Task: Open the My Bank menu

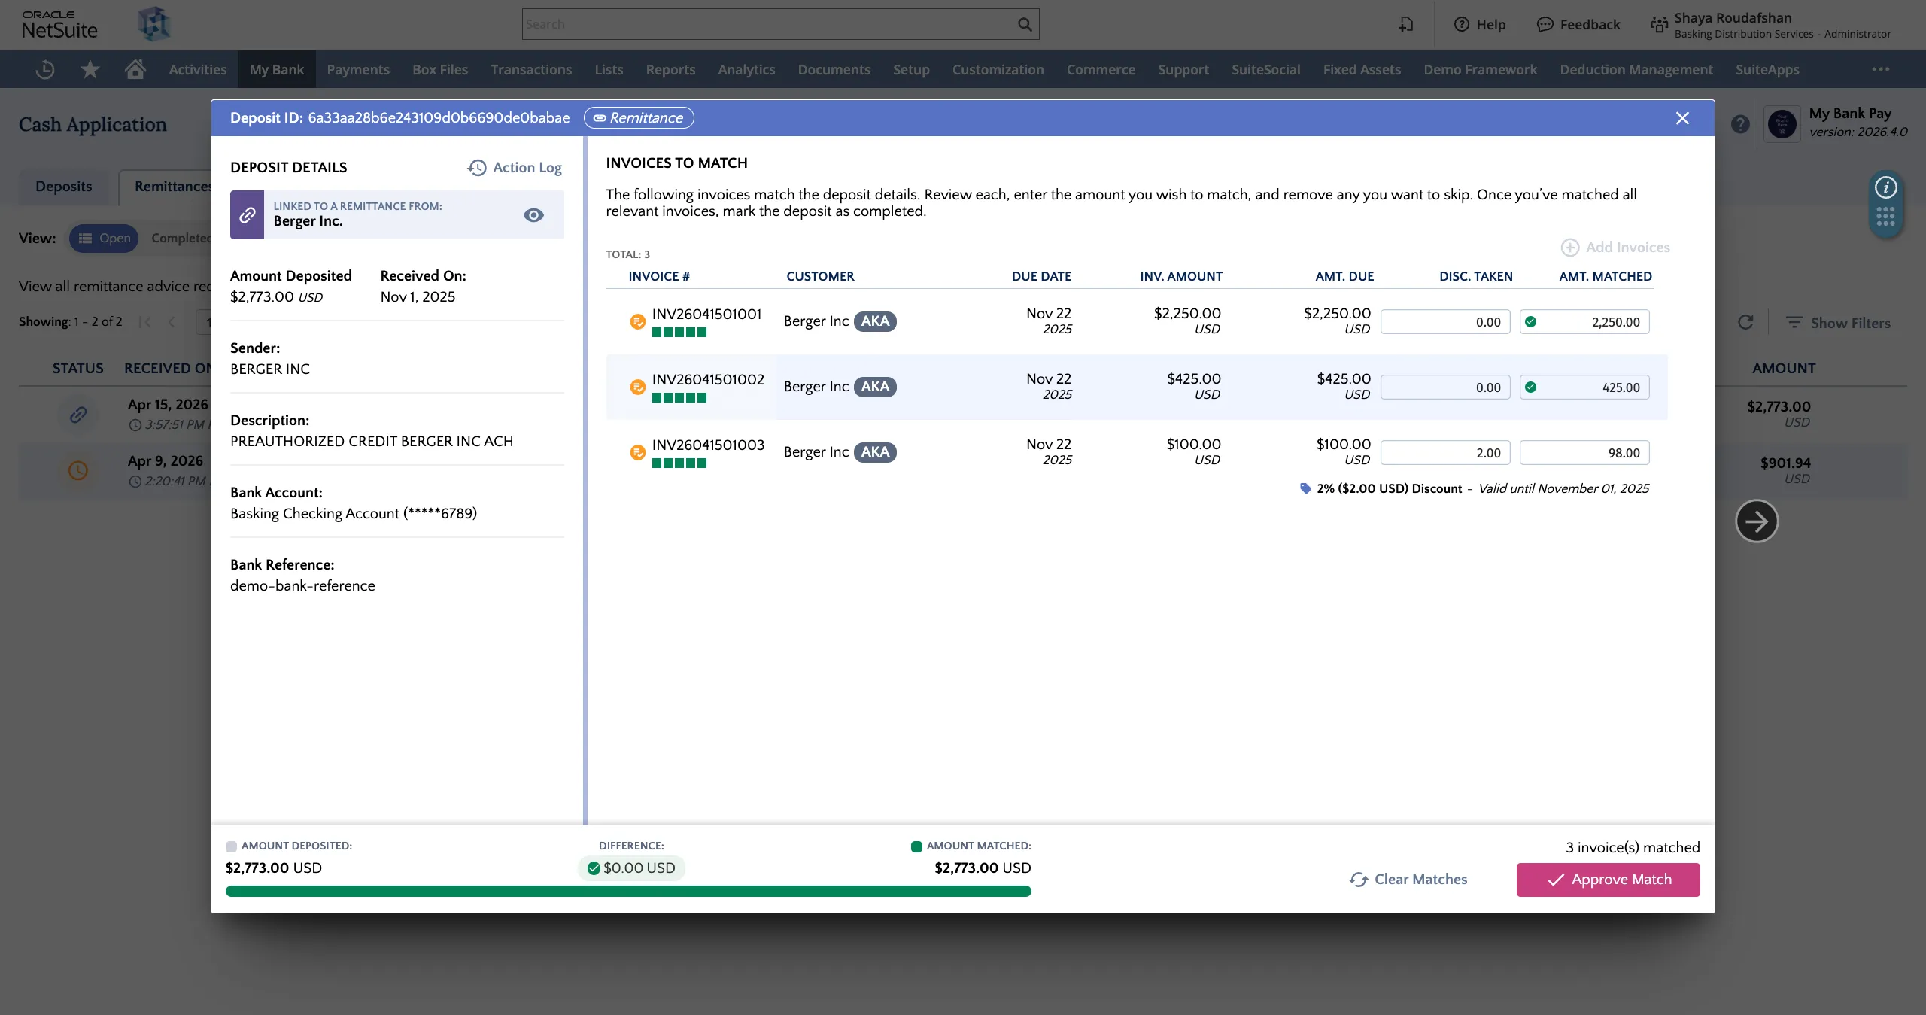Action: pyautogui.click(x=277, y=69)
